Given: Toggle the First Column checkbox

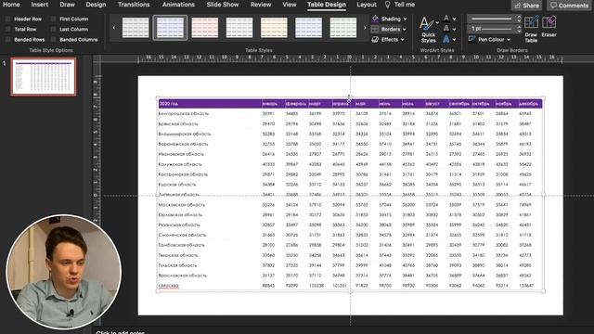Looking at the screenshot, I should coord(53,19).
